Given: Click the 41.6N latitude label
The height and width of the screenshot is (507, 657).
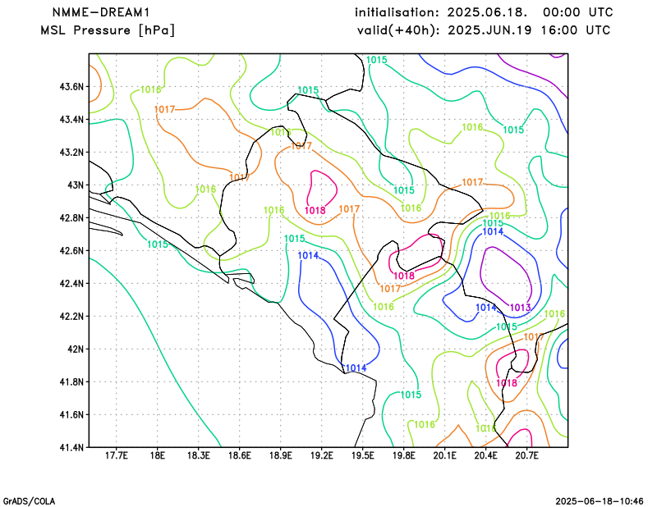Looking at the screenshot, I should 71,414.
